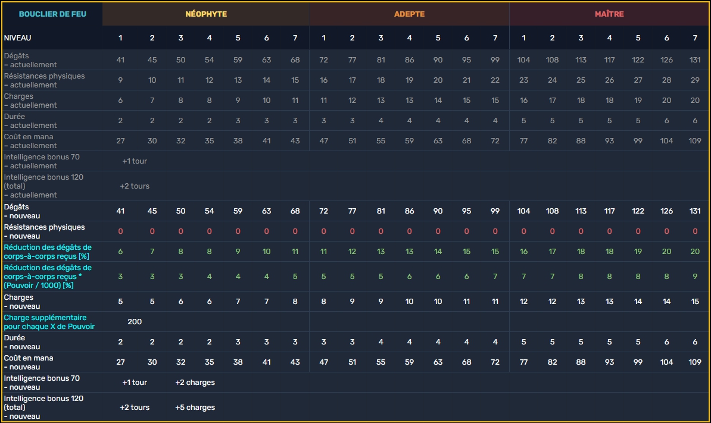Click green 9 in the Pouvoir / 1000 row
Screen dimensions: 711x423
pos(695,276)
